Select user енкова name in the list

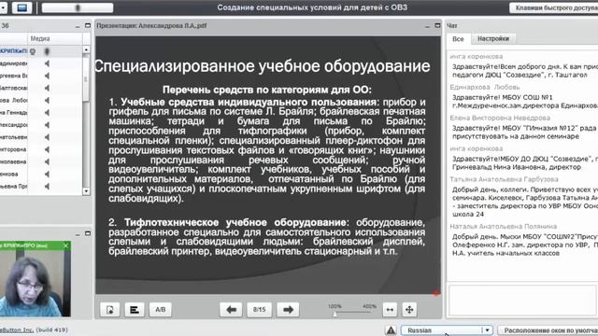(9, 175)
